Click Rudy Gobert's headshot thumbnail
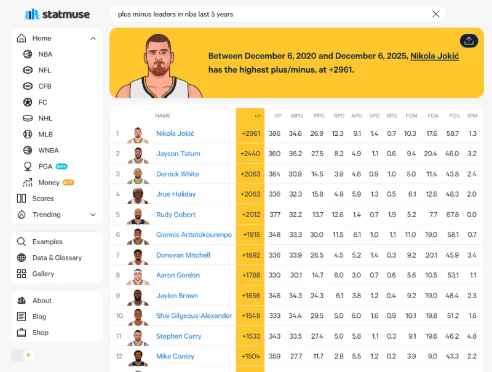Image resolution: width=492 pixels, height=372 pixels. pos(138,215)
